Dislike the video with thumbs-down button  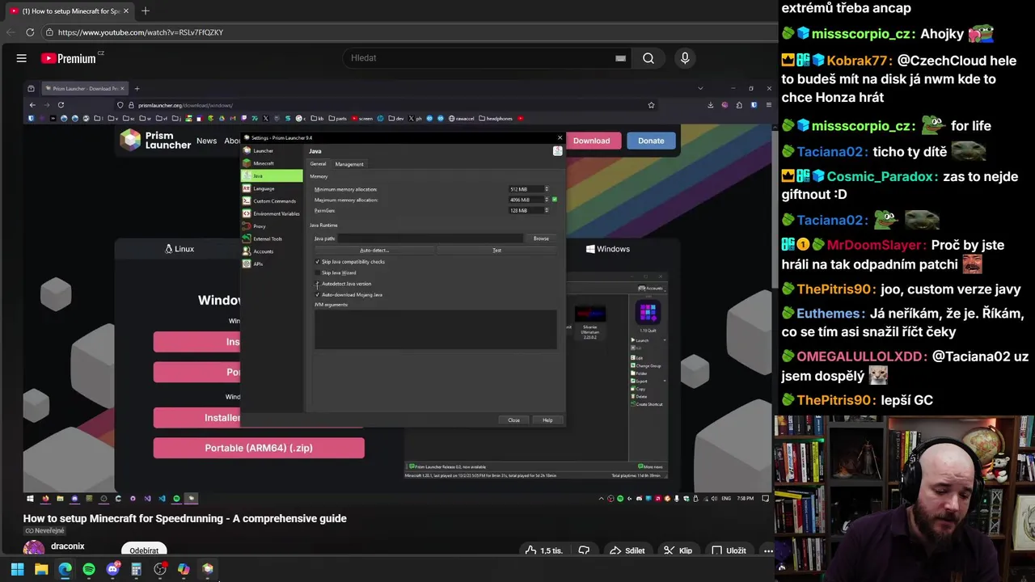pyautogui.click(x=584, y=550)
